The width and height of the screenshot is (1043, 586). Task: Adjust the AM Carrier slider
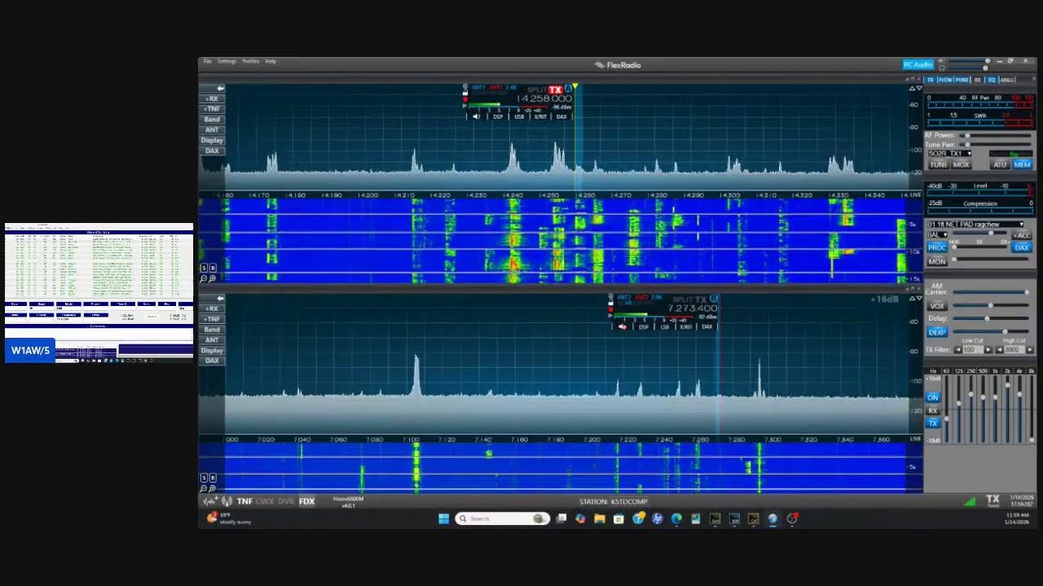coord(991,292)
